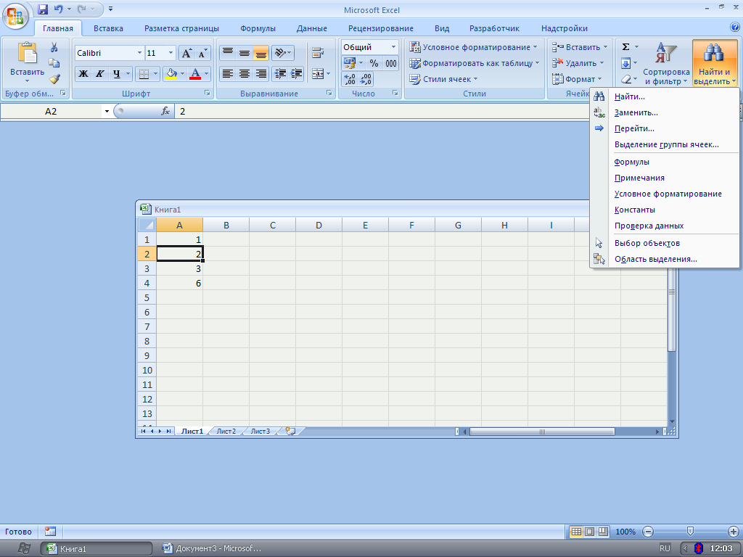
Task: Adjust the zoom slider handle
Action: (691, 532)
